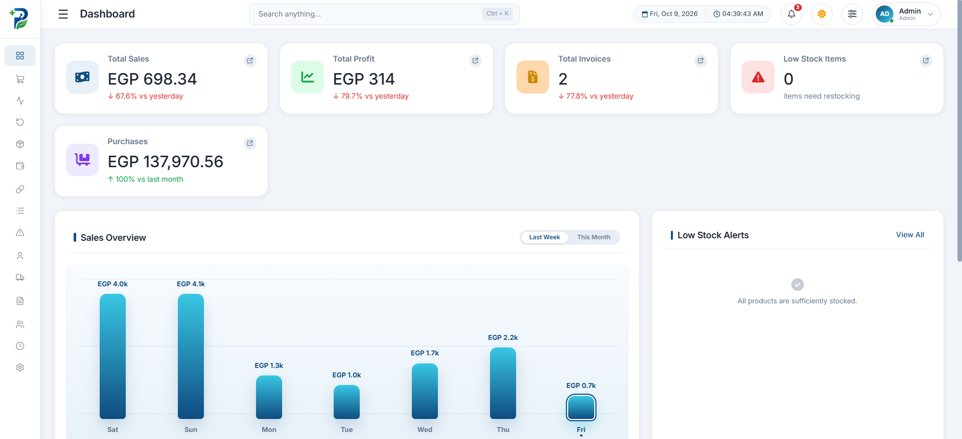This screenshot has height=439, width=962.
Task: Open Total Sales card external link
Action: [250, 61]
